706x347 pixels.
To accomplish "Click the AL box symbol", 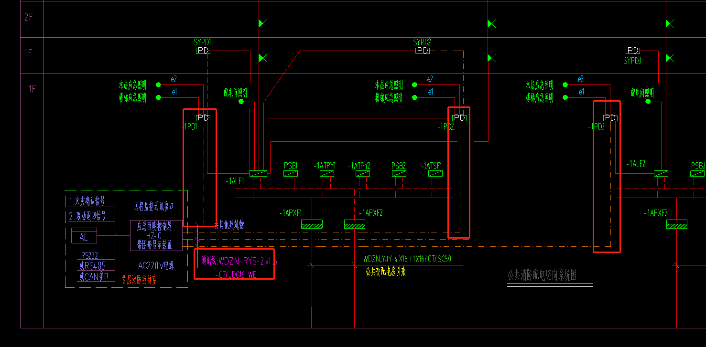I will click(x=84, y=236).
